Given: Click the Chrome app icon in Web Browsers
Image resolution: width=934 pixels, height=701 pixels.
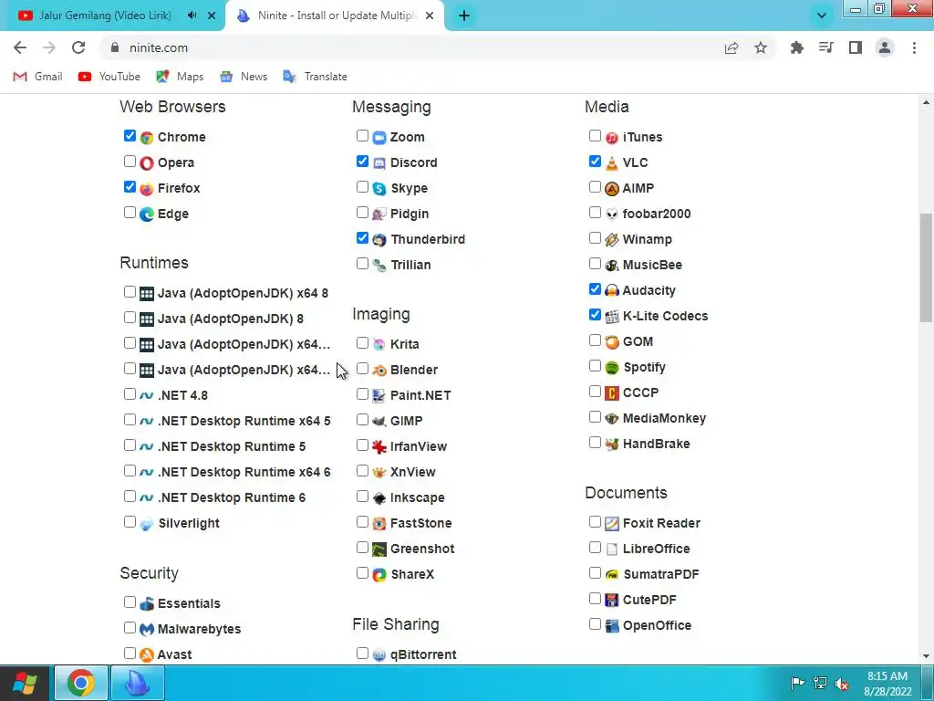Looking at the screenshot, I should tap(147, 138).
